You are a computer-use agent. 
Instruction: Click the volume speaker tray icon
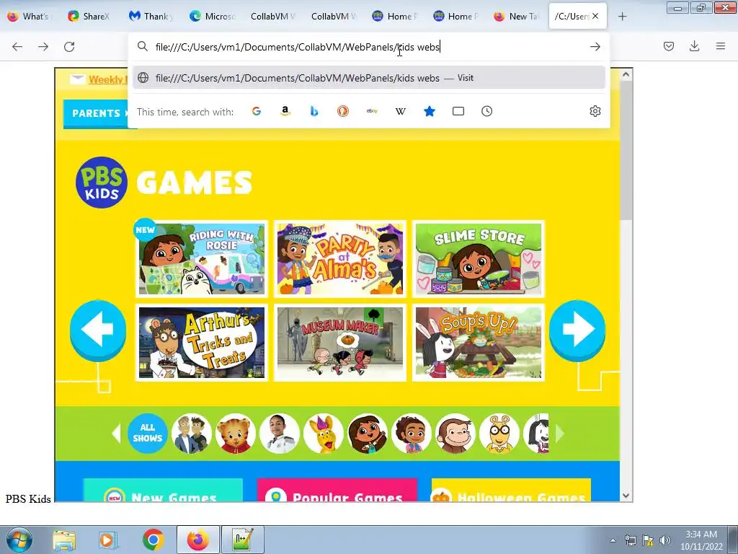(664, 540)
